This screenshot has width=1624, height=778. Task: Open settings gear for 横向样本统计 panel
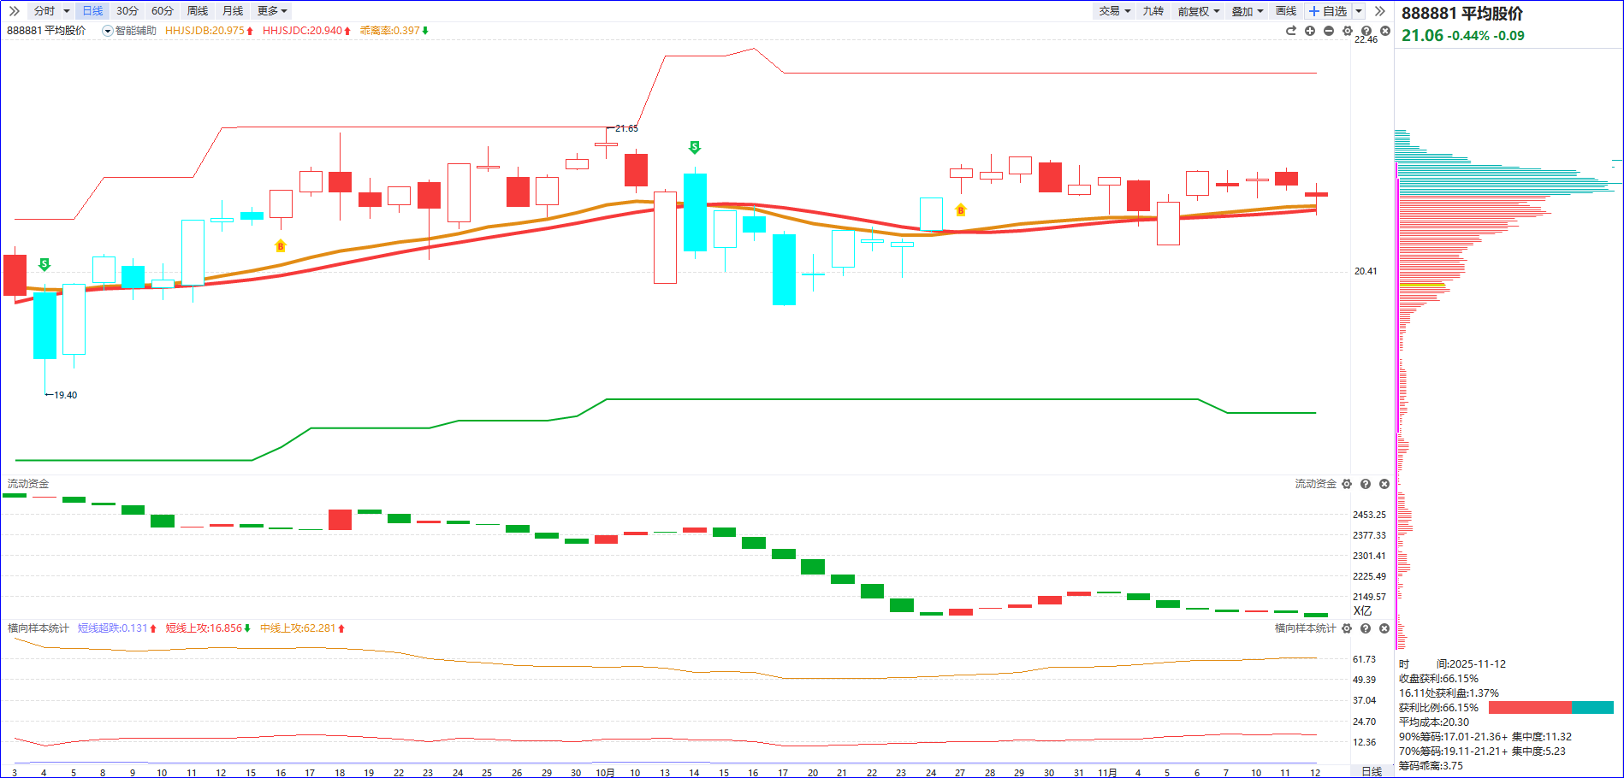click(1347, 628)
